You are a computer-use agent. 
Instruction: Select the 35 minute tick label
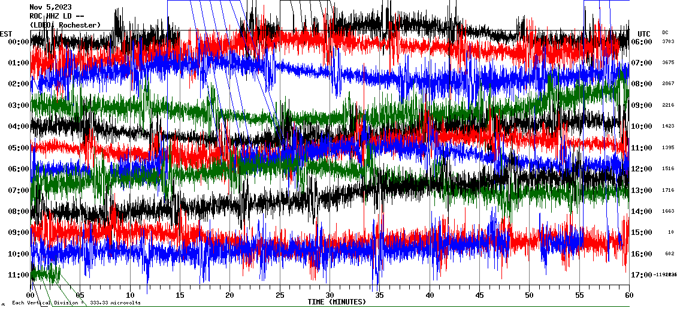click(x=380, y=295)
